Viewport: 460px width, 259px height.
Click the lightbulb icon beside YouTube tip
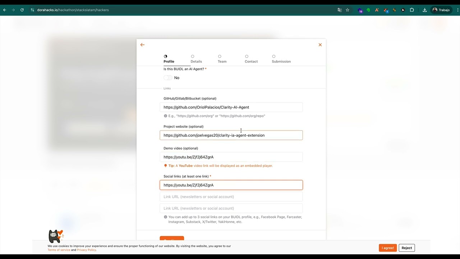click(165, 166)
